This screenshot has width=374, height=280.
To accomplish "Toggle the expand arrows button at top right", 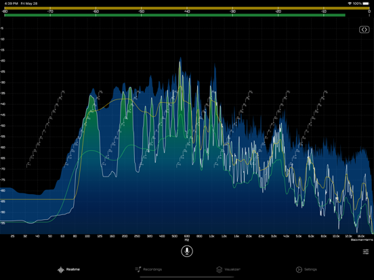I will (x=364, y=30).
